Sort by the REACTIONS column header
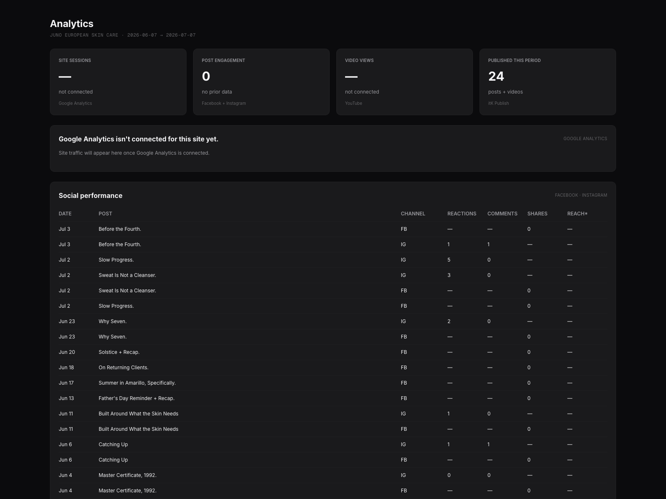Screen dimensions: 666x499 pos(462,214)
